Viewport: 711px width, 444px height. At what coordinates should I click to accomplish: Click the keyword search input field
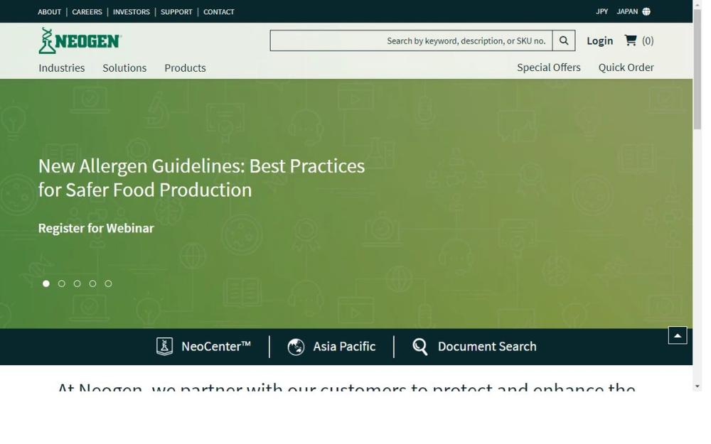point(411,40)
